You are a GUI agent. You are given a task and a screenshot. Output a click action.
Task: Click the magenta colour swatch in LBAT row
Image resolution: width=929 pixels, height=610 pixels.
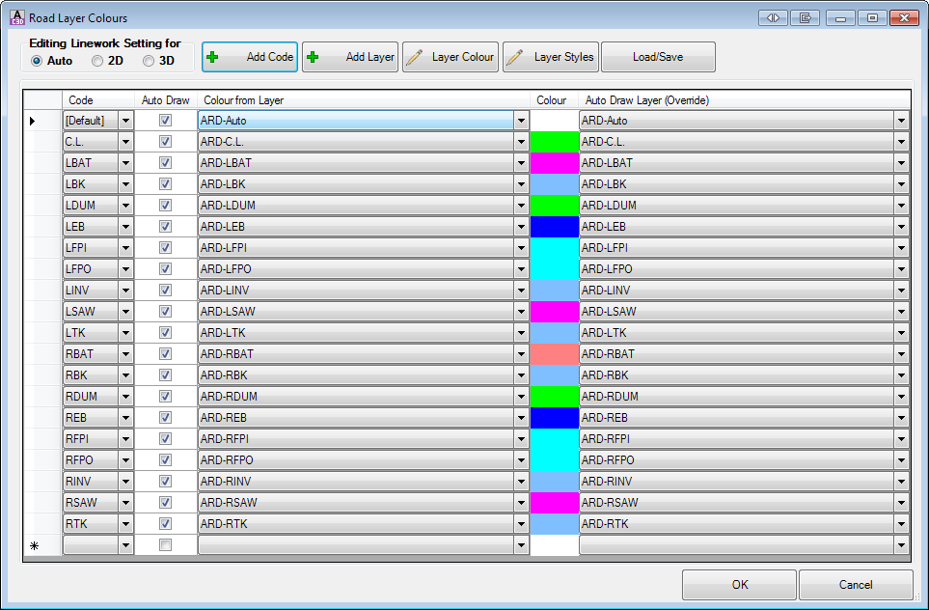[x=555, y=163]
